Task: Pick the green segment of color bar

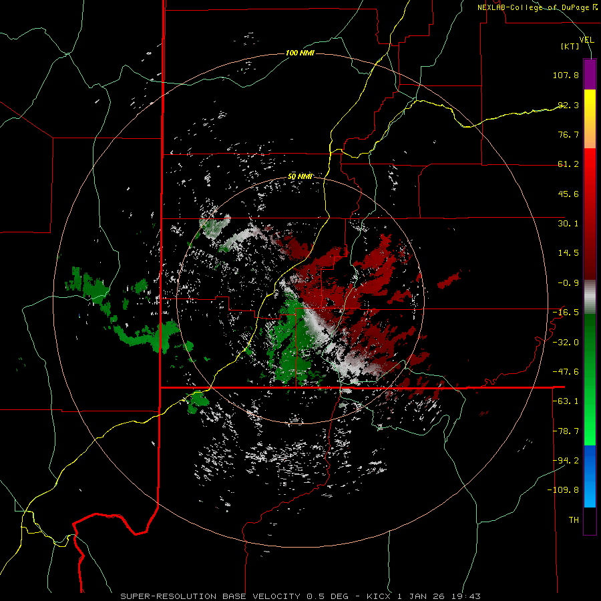Action: (x=590, y=379)
